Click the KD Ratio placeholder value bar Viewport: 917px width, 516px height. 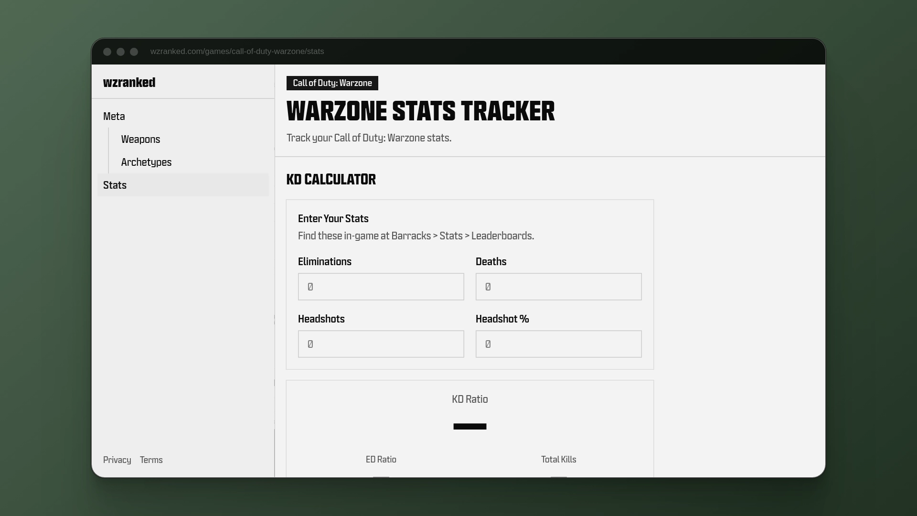pos(469,426)
